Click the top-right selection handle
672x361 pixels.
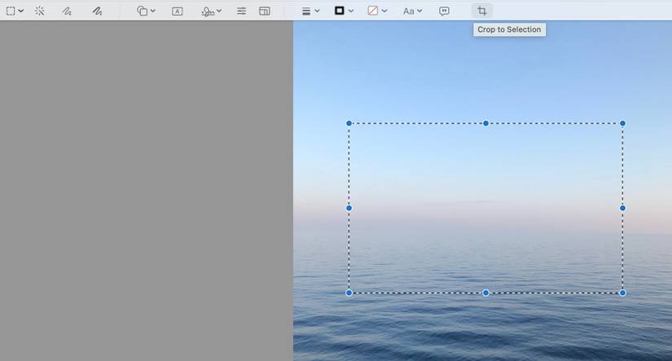[x=622, y=124]
